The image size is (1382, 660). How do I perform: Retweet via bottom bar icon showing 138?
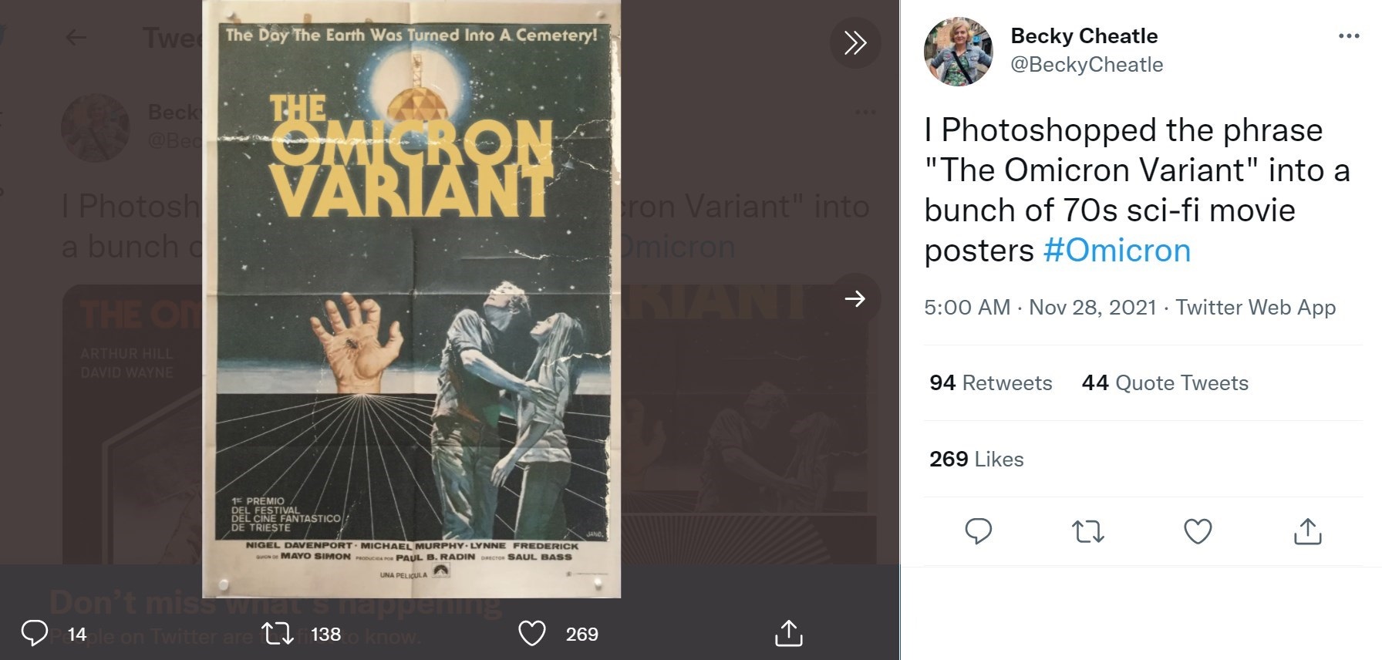(x=276, y=634)
